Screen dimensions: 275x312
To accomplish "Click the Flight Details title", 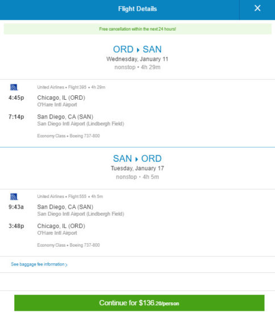I will [x=137, y=9].
